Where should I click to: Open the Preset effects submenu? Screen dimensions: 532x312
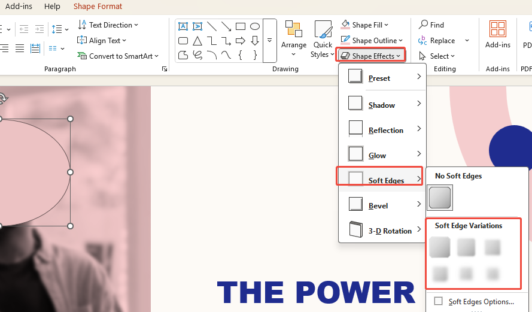(x=382, y=77)
